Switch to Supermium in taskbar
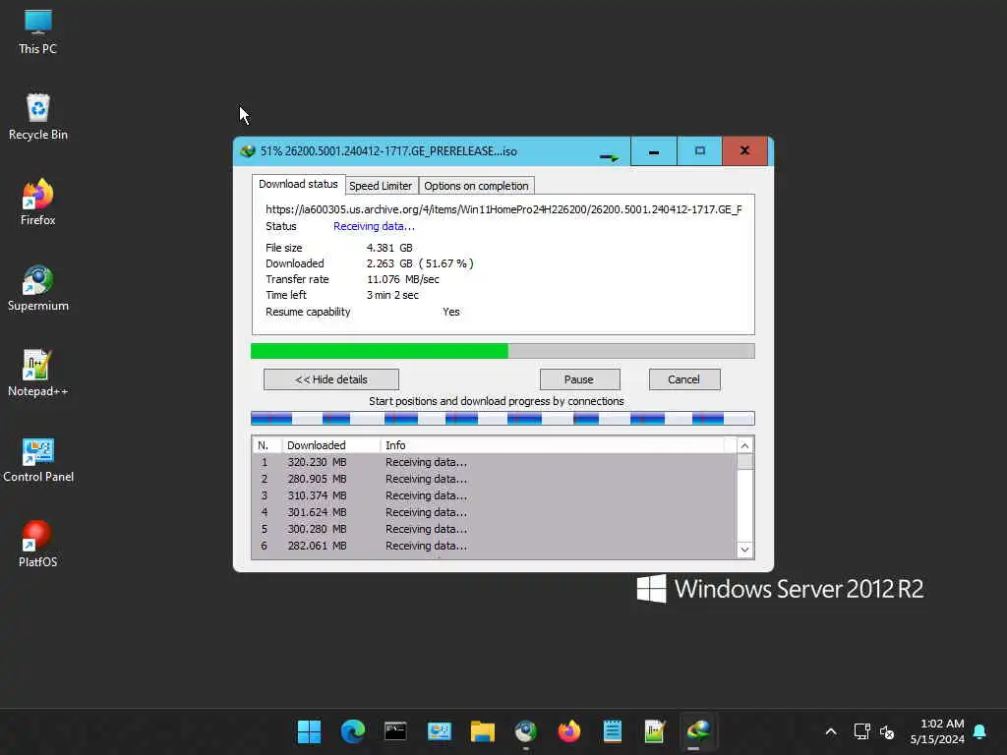 point(525,731)
